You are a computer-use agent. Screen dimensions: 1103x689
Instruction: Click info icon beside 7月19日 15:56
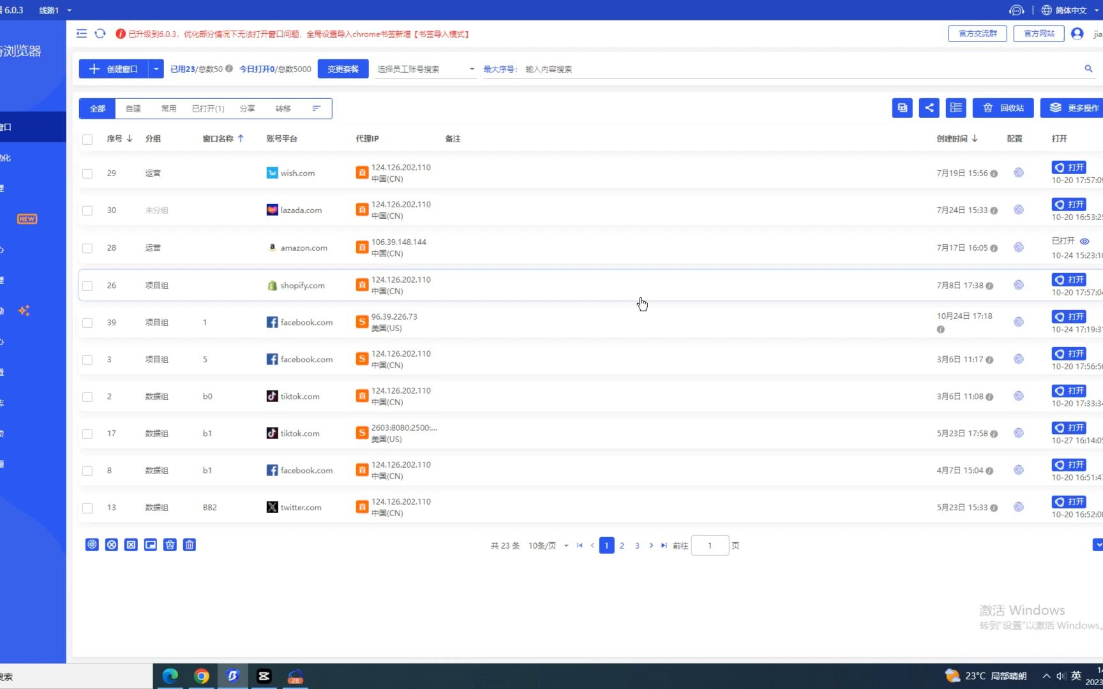click(994, 174)
